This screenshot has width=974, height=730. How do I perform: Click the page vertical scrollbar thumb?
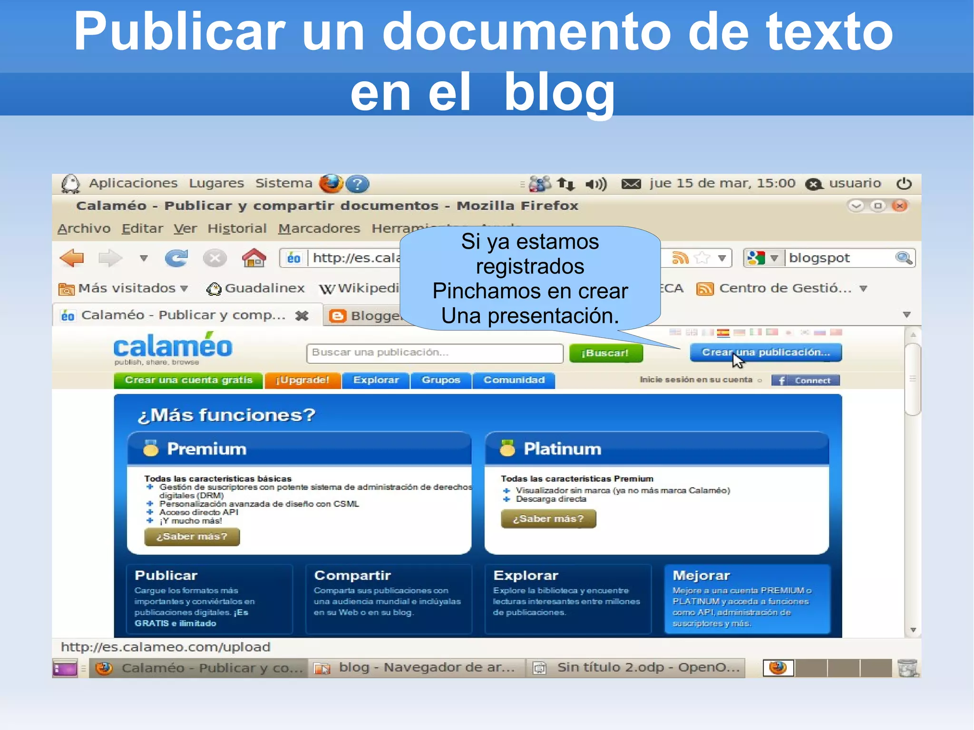913,379
